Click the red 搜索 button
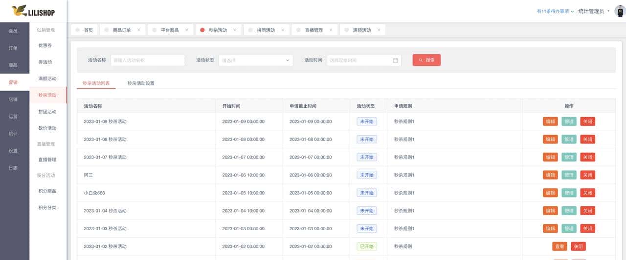 click(426, 60)
